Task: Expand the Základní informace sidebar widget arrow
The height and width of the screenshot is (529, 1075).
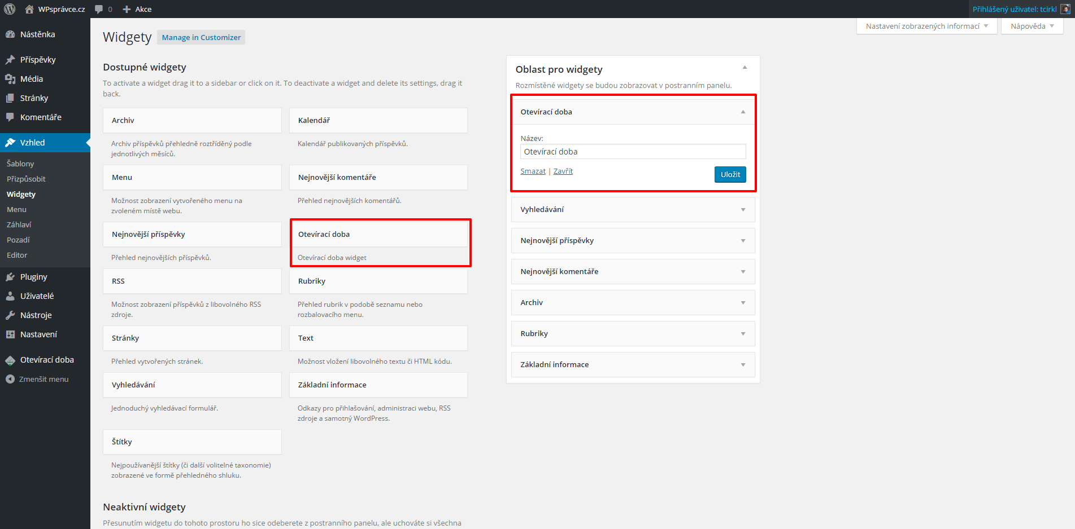Action: pos(743,365)
